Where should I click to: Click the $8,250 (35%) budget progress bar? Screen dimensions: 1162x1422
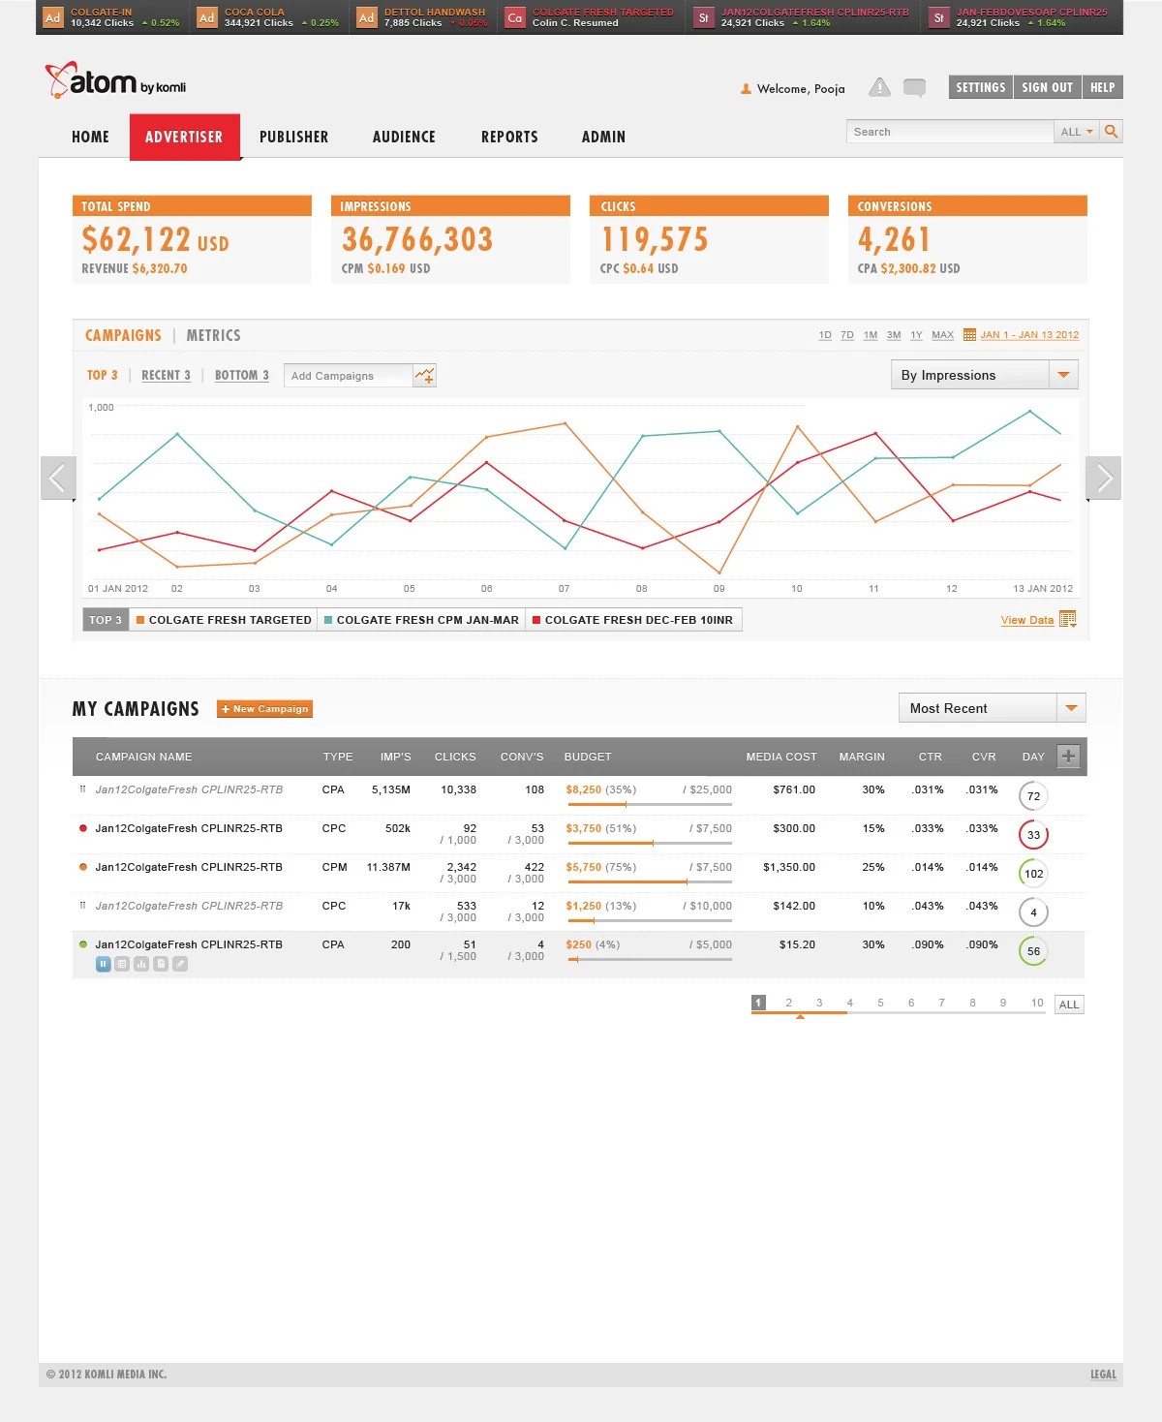coord(649,804)
